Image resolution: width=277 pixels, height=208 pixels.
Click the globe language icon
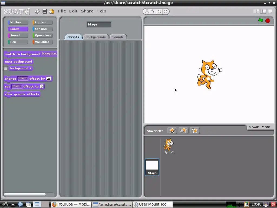coord(37,11)
